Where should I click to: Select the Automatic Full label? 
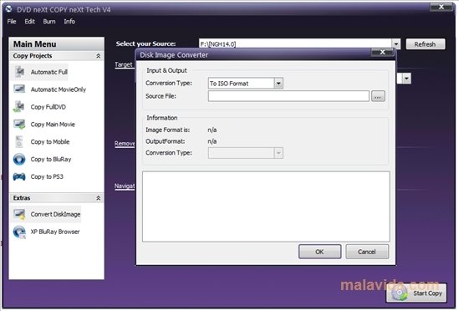pos(49,72)
